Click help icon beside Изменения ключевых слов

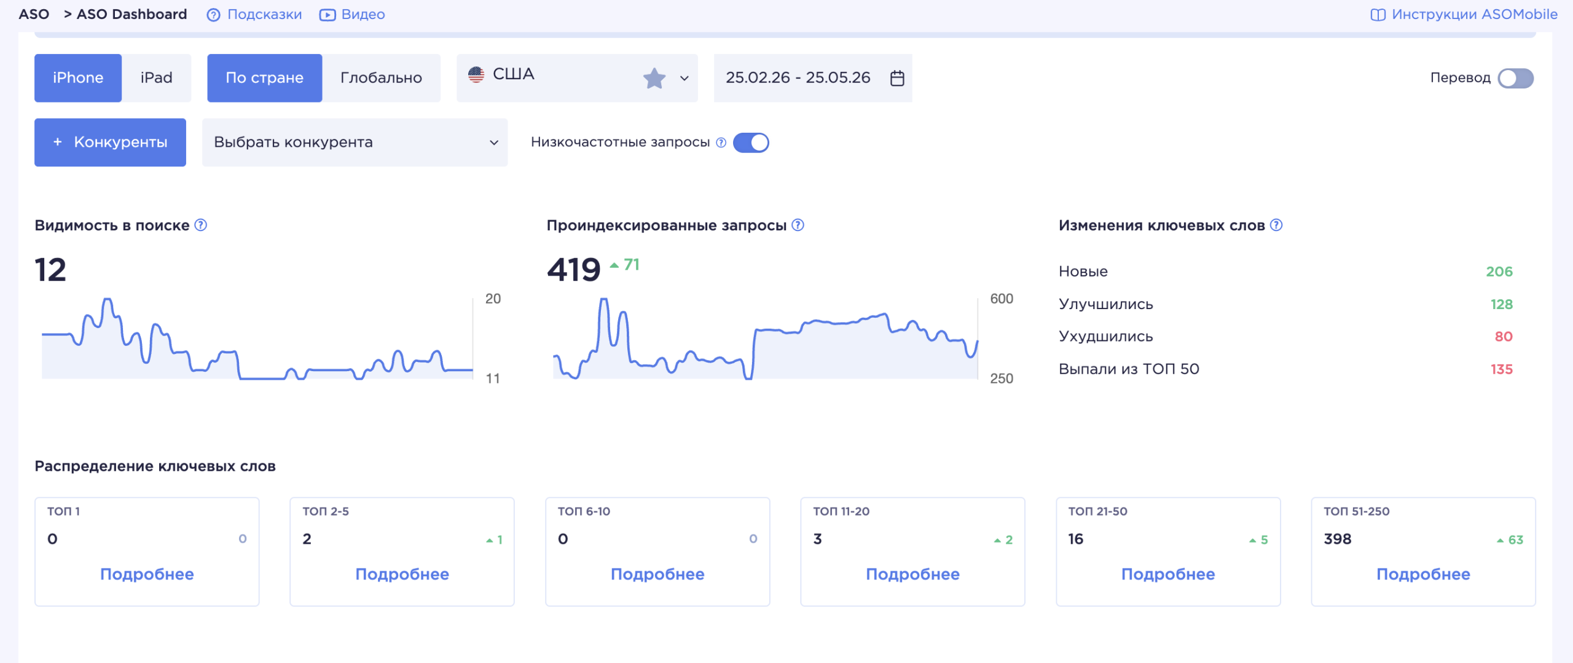(x=1276, y=225)
